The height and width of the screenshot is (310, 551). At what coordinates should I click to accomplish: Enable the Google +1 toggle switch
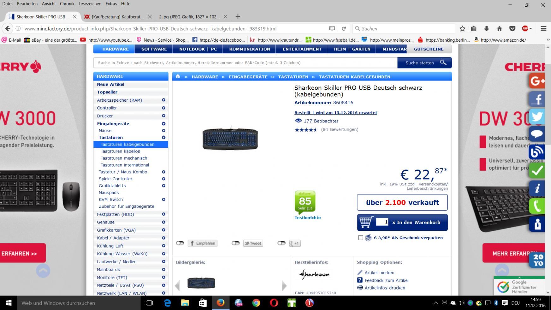click(x=281, y=243)
